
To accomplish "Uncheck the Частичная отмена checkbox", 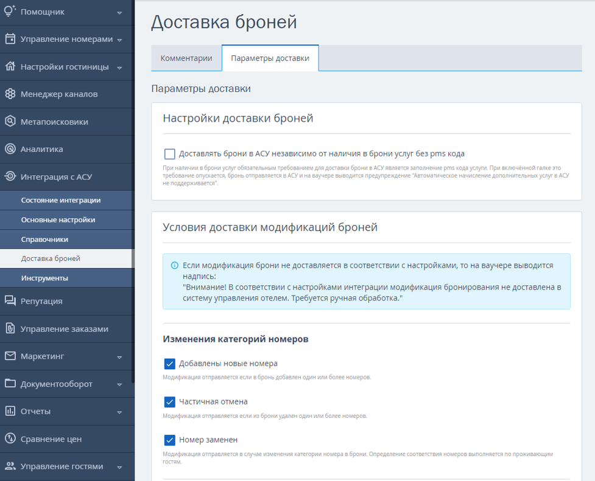I will click(x=170, y=402).
